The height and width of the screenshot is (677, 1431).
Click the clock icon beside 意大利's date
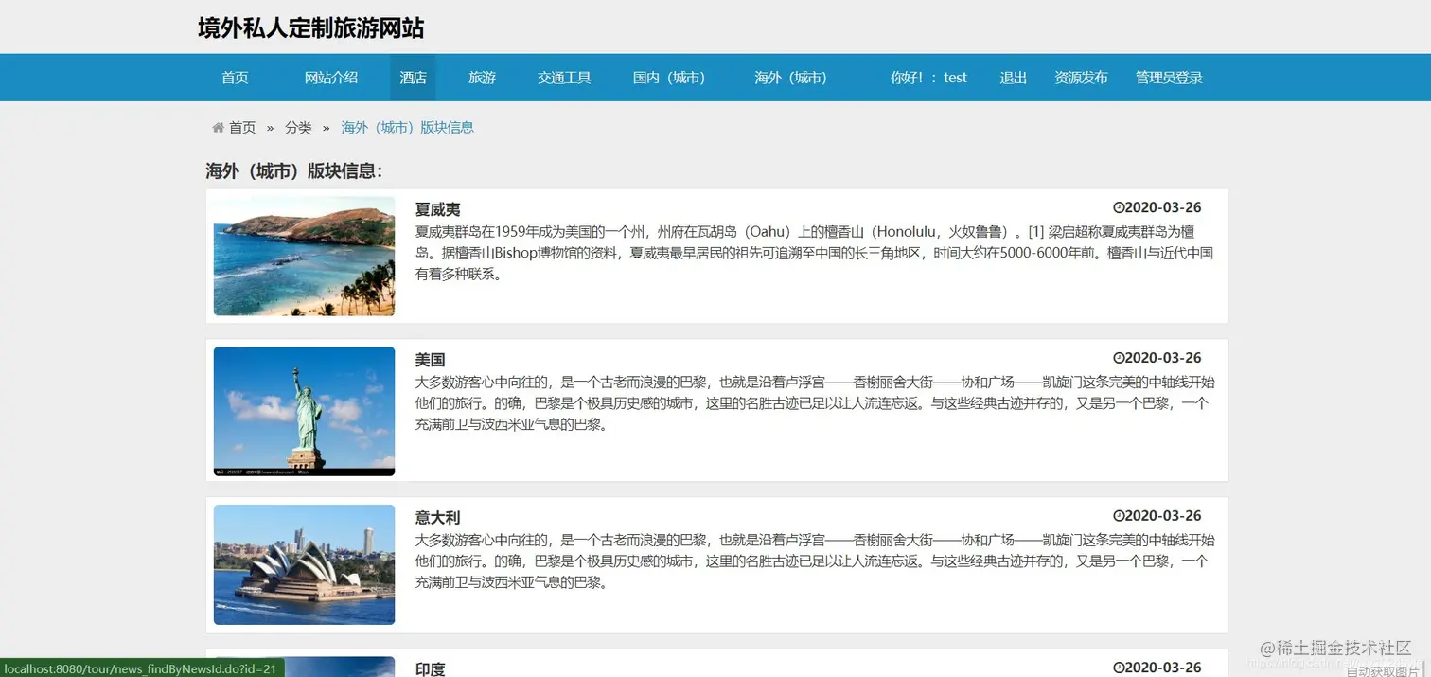[1119, 515]
